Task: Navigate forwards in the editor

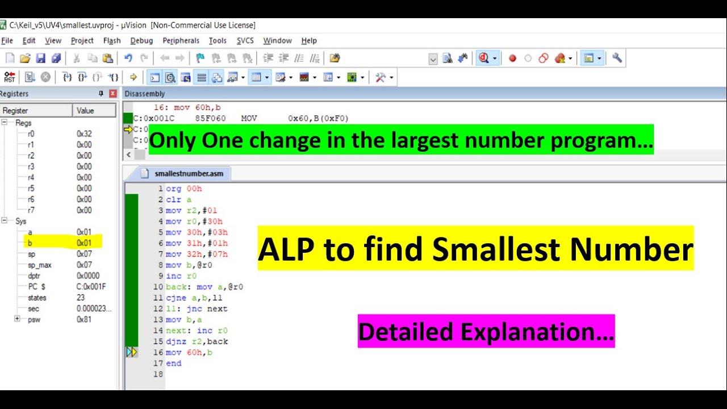Action: coord(180,58)
